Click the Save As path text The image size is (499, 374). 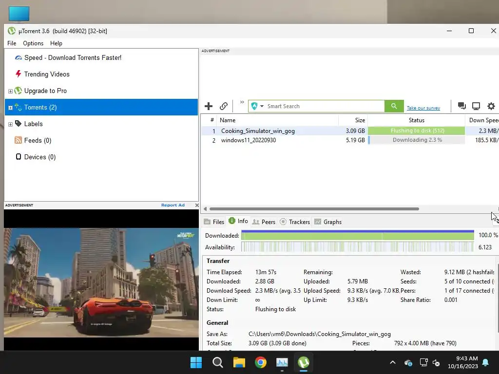[x=320, y=334]
